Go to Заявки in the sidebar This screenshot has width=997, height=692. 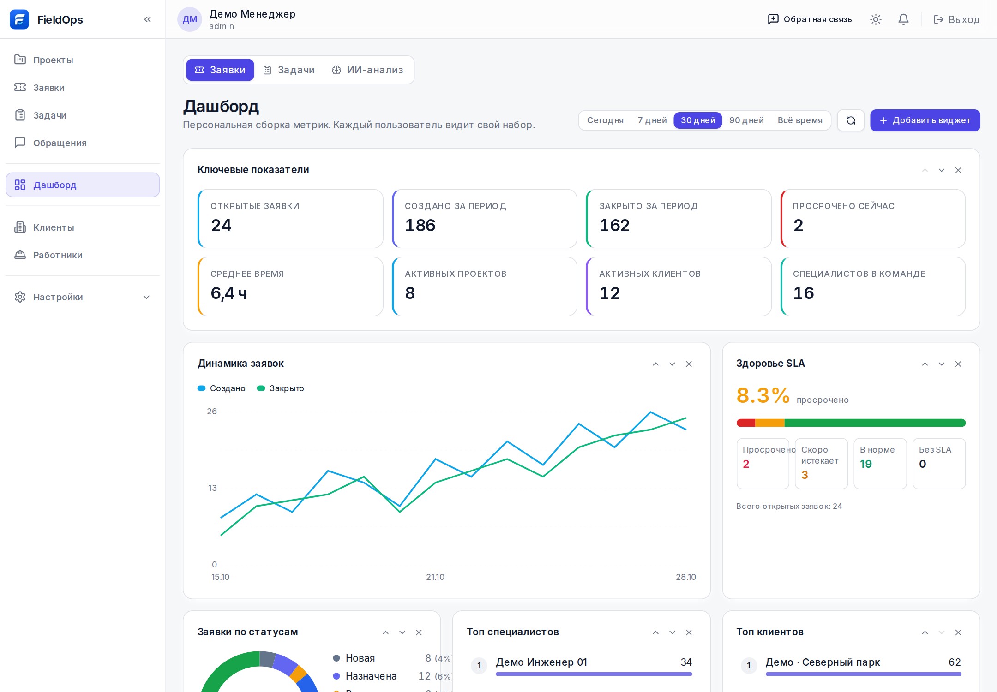point(83,88)
